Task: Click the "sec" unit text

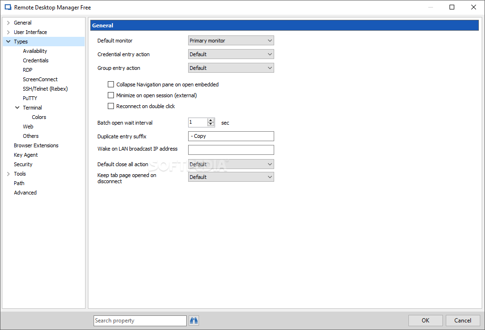Action: pos(225,123)
